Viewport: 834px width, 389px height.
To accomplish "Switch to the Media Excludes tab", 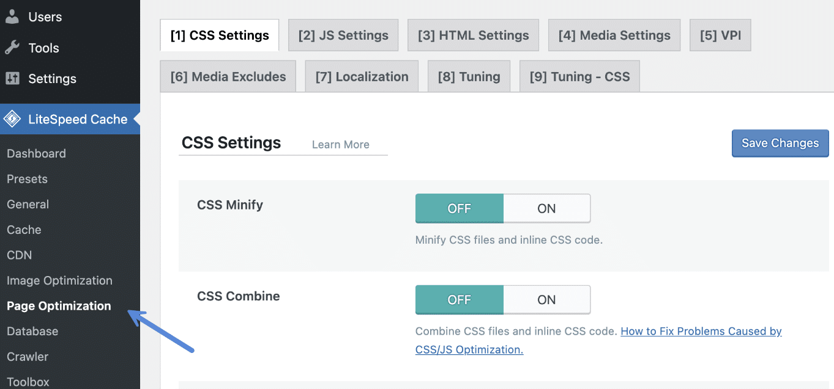I will (x=227, y=76).
